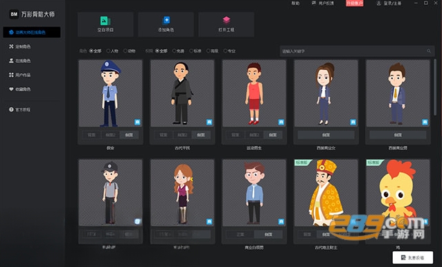442x267 pixels.
Task: Select the 人物 radio button in role filter
Action: (x=108, y=51)
